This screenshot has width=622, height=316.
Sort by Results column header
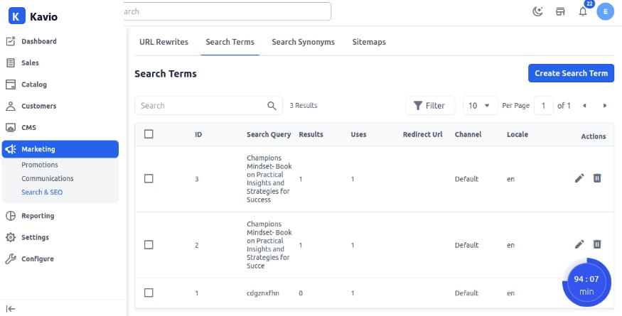pyautogui.click(x=311, y=134)
